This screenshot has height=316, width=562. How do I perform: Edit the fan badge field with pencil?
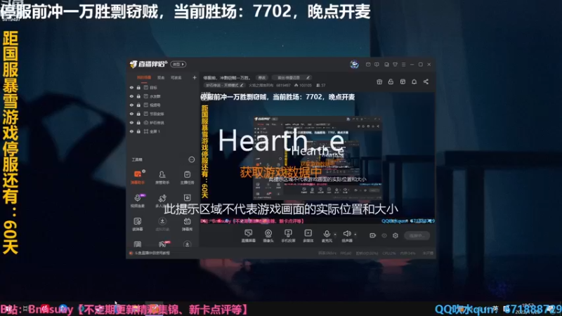tap(292, 78)
